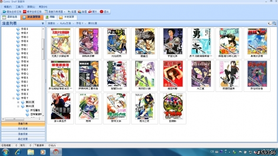
Task: Click the tree panel horizontal scrollbar thumb
Action: [x=14, y=119]
